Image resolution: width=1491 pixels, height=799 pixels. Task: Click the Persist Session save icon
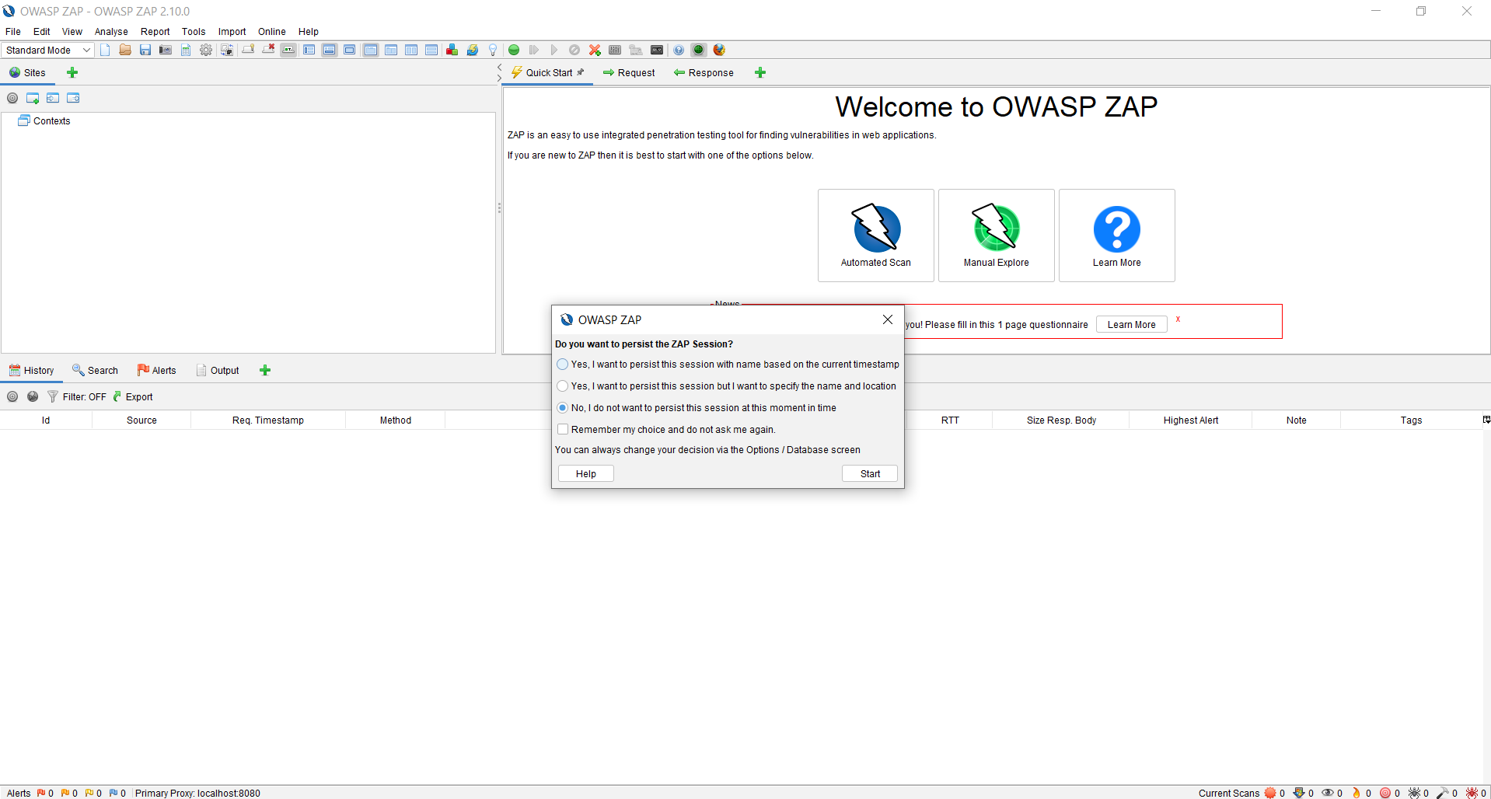tap(145, 50)
